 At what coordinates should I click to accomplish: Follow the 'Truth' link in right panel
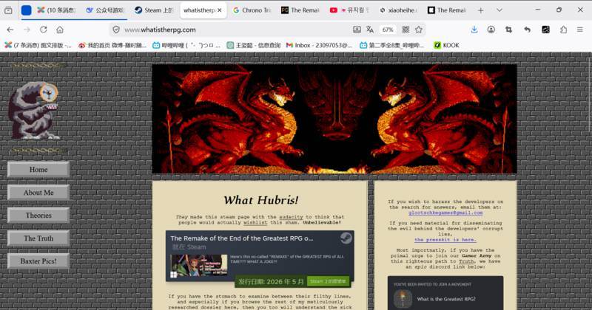click(466, 261)
